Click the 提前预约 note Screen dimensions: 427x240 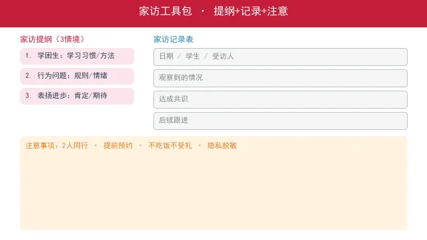[x=118, y=145]
